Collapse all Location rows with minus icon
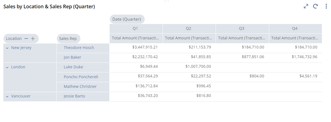The width and height of the screenshot is (331, 122). tap(26, 38)
